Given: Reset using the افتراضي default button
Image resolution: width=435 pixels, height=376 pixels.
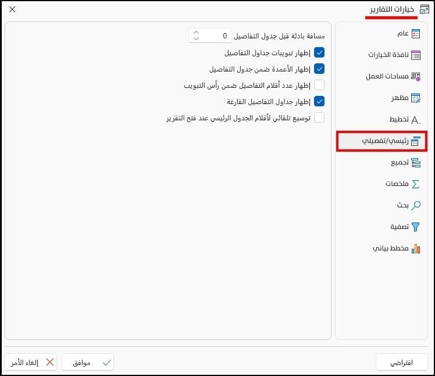Looking at the screenshot, I should coord(401,362).
